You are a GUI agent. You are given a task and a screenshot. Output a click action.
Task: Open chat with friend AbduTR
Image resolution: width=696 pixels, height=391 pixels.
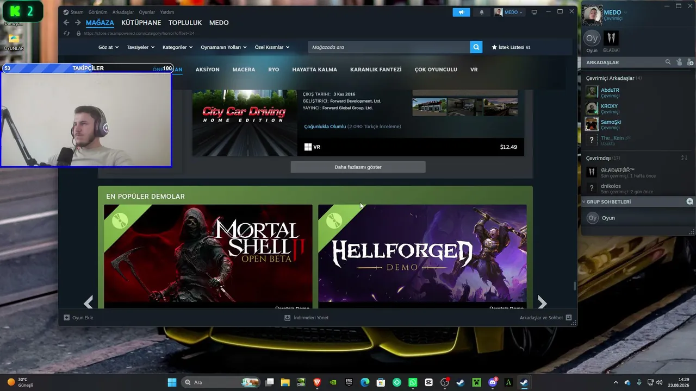[x=637, y=92]
